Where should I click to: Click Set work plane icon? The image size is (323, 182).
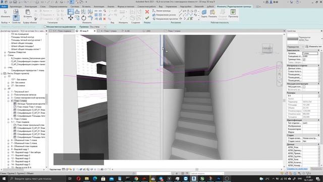pyautogui.click(x=204, y=12)
